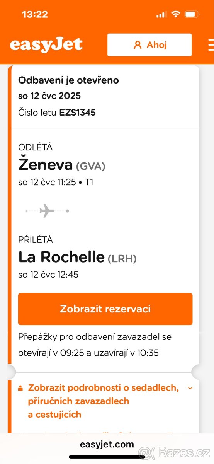Expand the seat details chevron arrow
Screen dimensions: 214x464
pyautogui.click(x=190, y=388)
